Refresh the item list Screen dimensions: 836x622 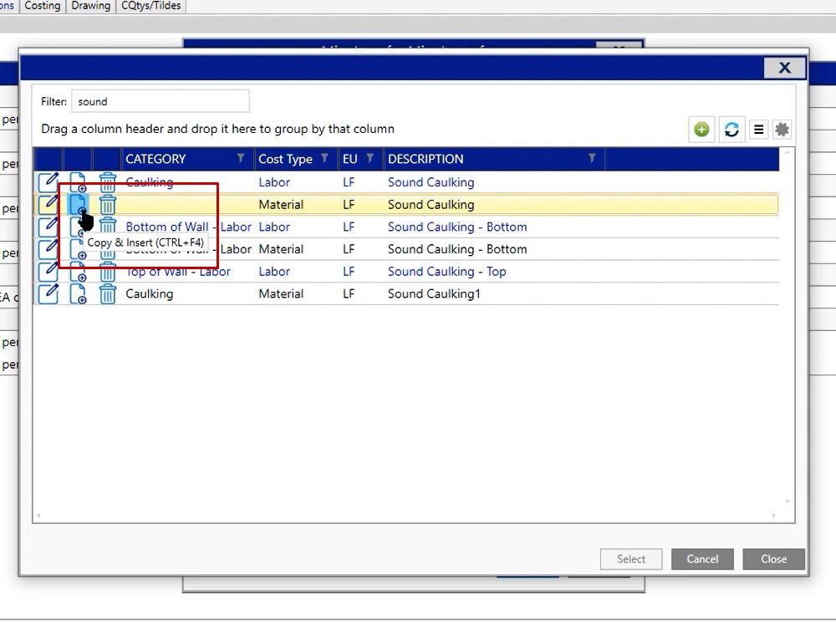tap(731, 130)
